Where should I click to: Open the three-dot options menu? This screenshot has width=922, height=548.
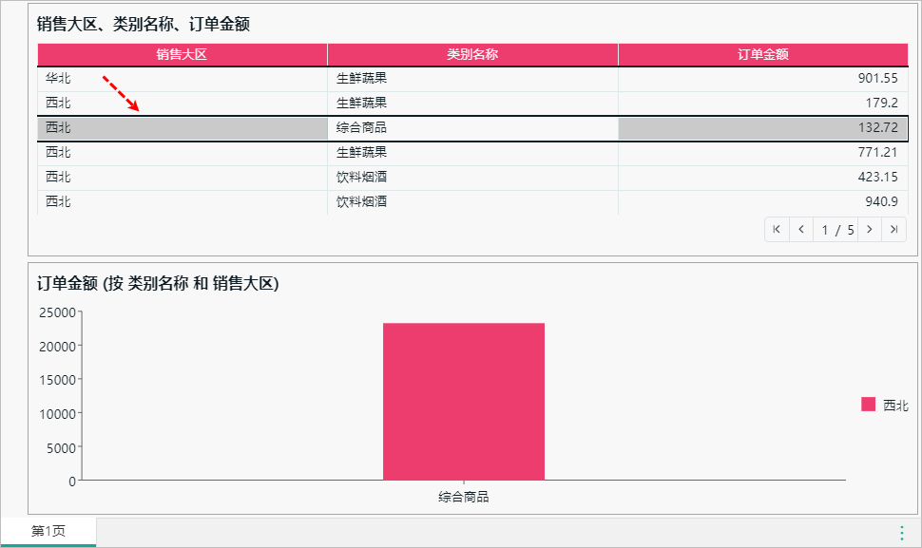(x=901, y=533)
